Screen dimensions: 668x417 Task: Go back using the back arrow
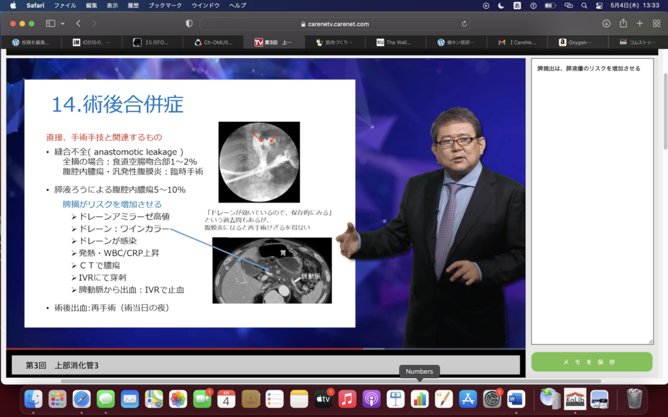[78, 23]
